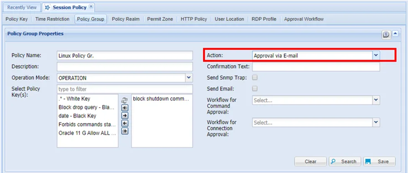Open the Operation Mode dropdown arrow
The height and width of the screenshot is (173, 408).
click(189, 78)
